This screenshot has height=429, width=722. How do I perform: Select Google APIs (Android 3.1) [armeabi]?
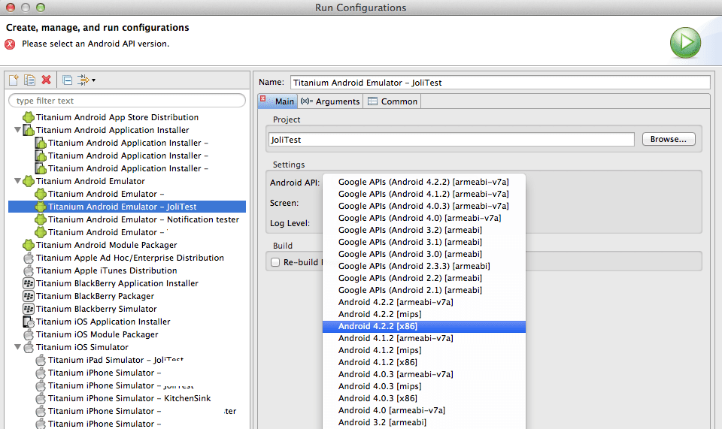coord(424,242)
